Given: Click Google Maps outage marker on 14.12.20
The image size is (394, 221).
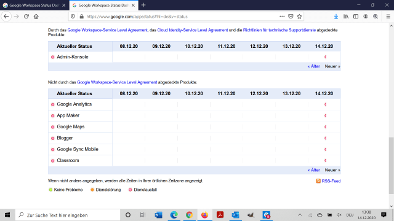Looking at the screenshot, I should click(x=326, y=127).
